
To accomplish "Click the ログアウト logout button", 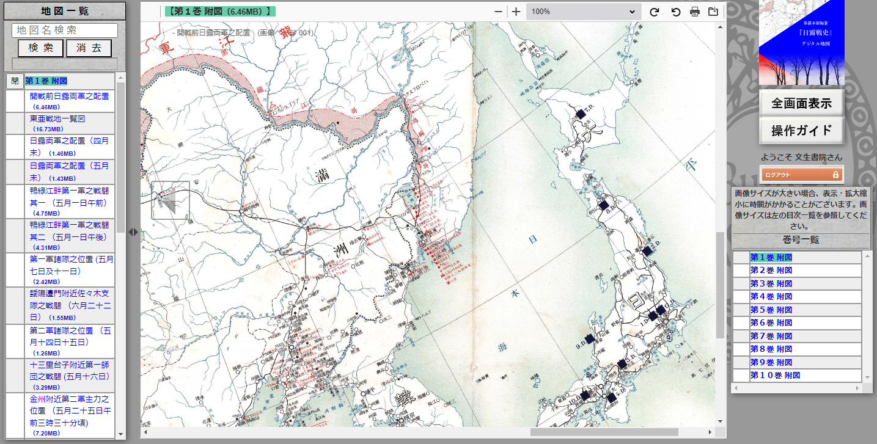I will pos(801,175).
